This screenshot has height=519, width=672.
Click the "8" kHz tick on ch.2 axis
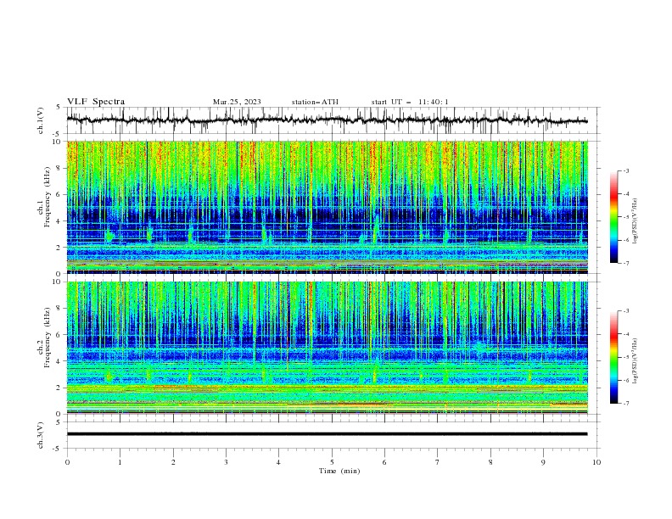tap(58, 309)
